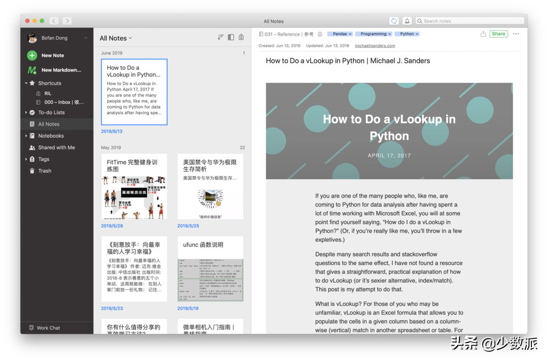
Task: Click the 2019/5/23 date label
Action: [x=112, y=308]
